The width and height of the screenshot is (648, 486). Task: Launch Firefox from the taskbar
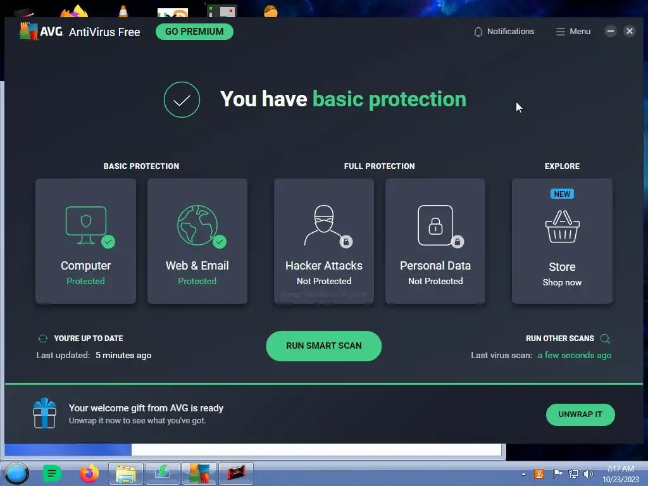[x=89, y=473]
